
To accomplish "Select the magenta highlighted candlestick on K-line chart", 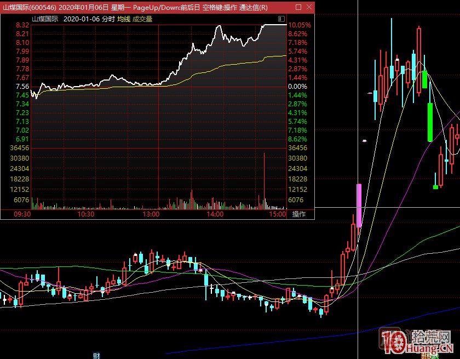I will [x=359, y=206].
